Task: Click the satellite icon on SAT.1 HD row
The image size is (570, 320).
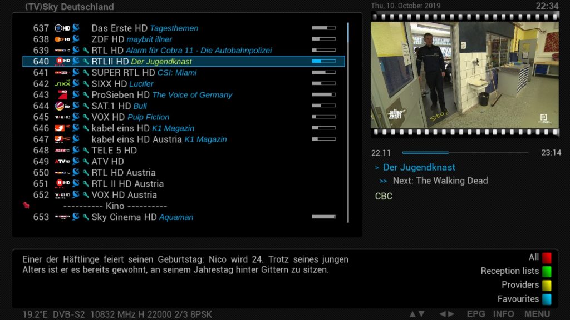Action: (x=76, y=106)
